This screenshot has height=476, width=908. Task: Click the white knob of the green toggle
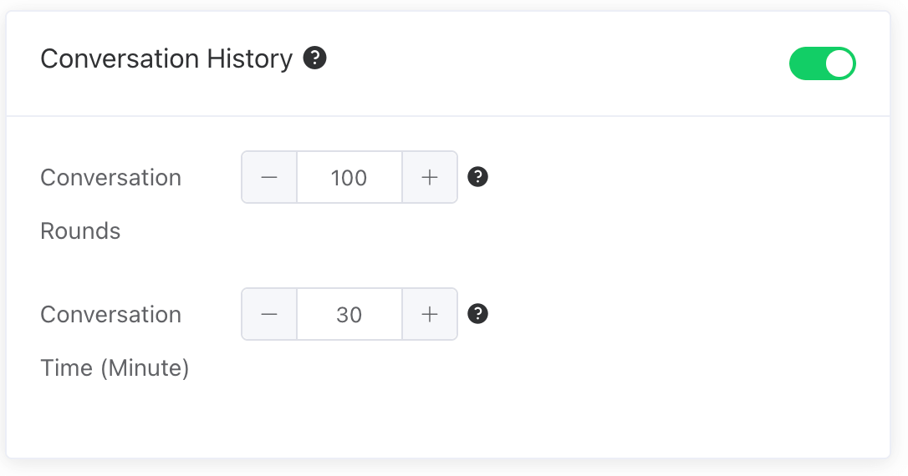pyautogui.click(x=839, y=64)
